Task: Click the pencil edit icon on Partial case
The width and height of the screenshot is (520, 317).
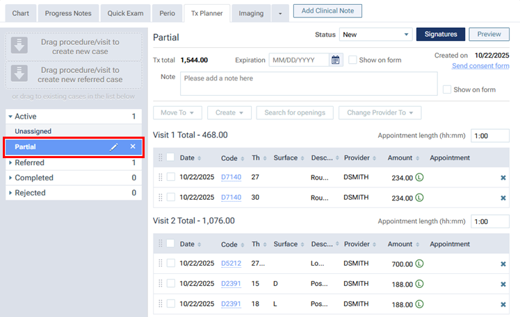Action: tap(114, 147)
